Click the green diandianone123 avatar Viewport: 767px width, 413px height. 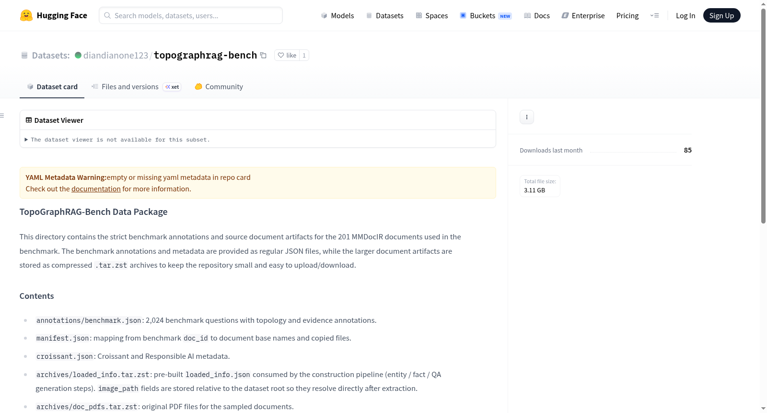point(78,55)
